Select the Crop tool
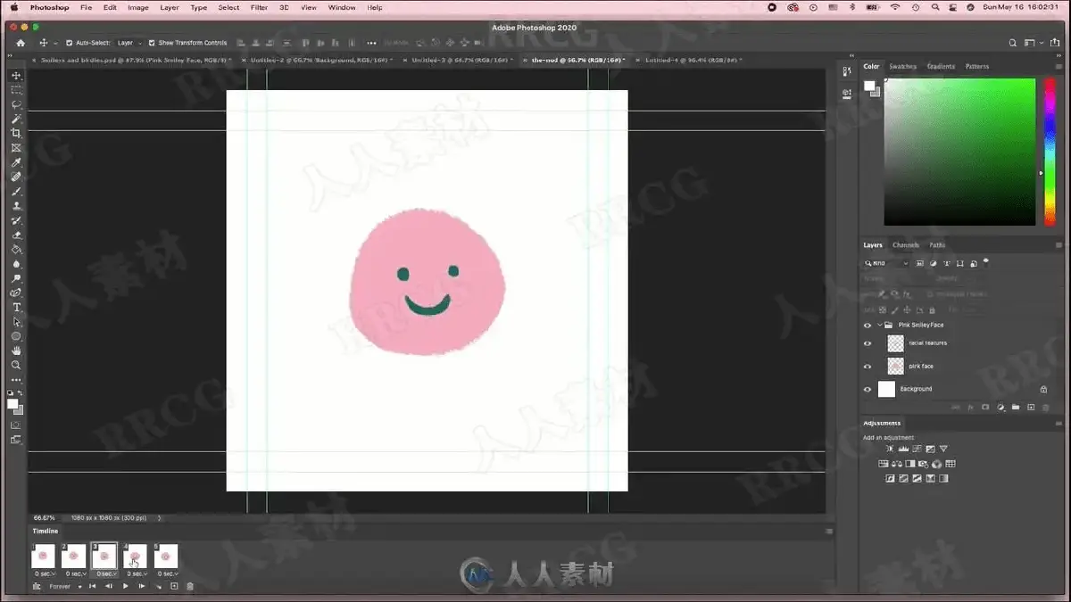Viewport: 1071px width, 602px height. coord(16,133)
